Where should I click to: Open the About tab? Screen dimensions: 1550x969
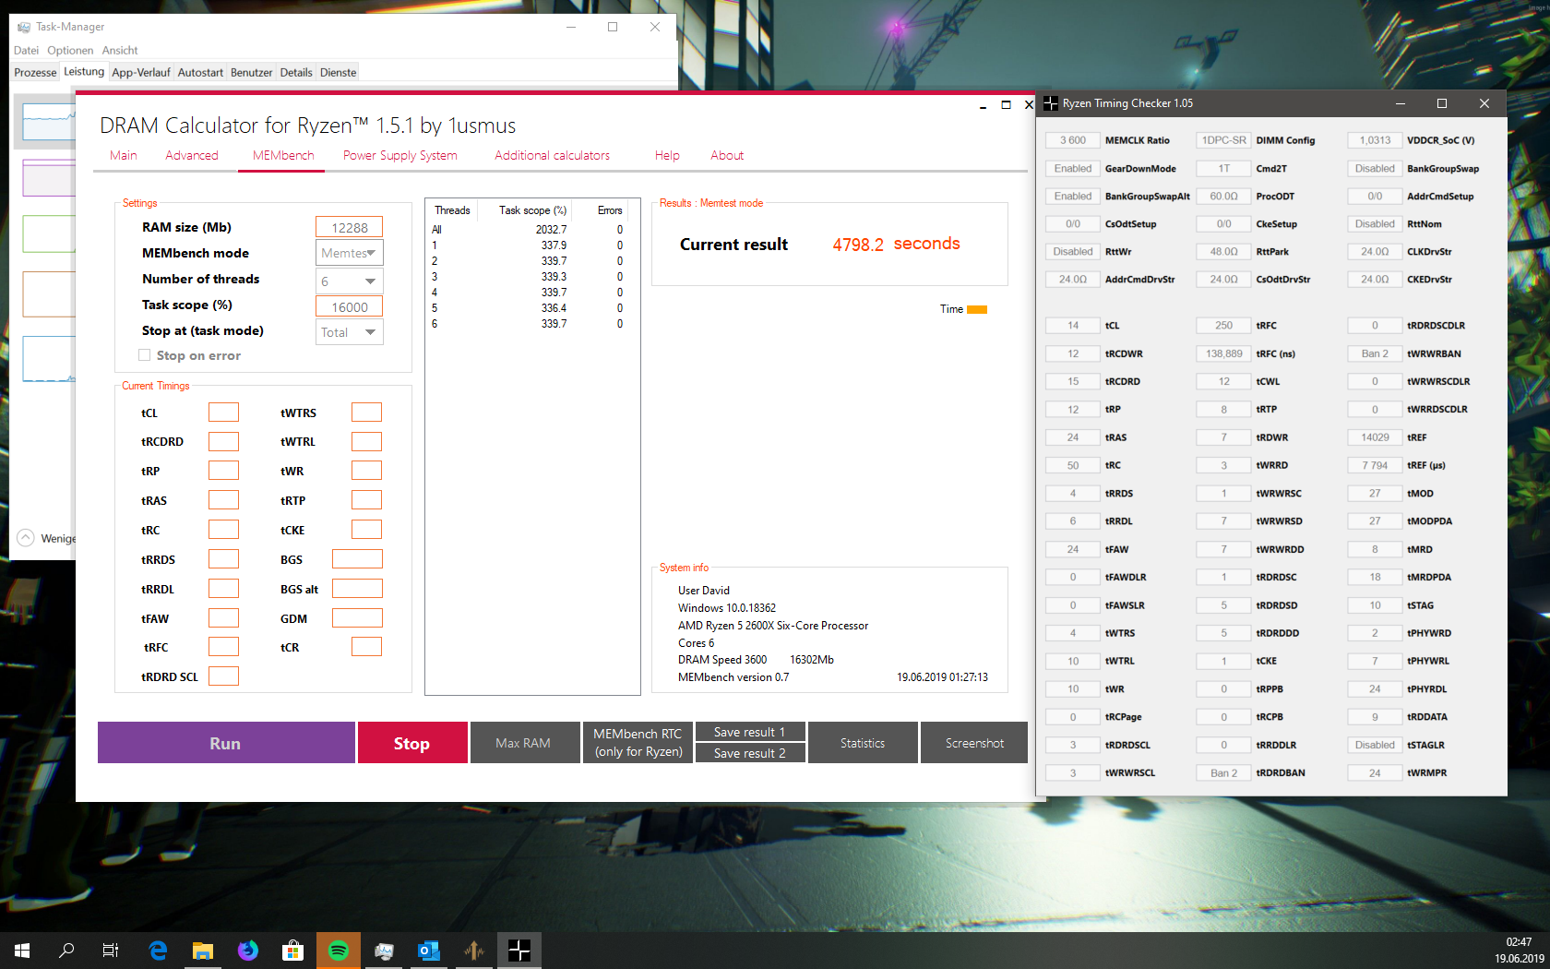727,156
